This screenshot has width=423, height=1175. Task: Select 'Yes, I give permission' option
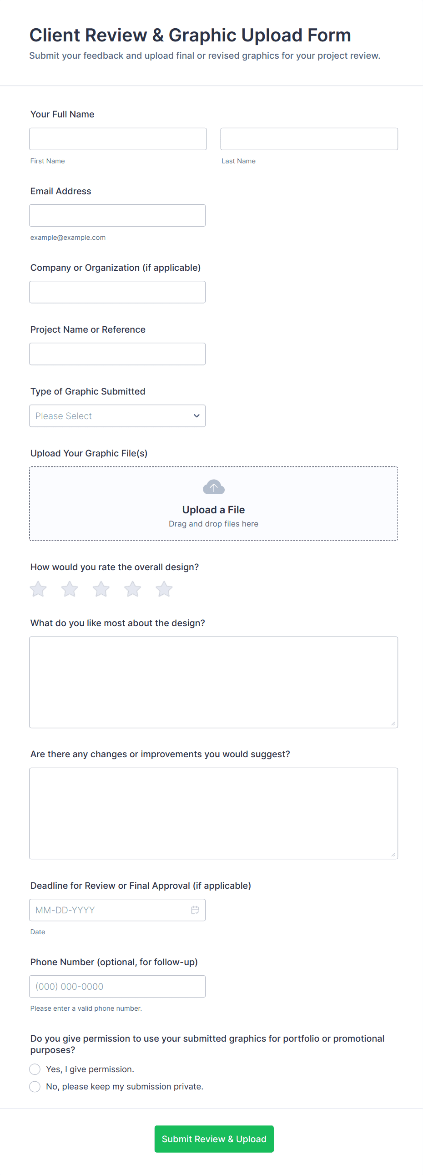35,1069
